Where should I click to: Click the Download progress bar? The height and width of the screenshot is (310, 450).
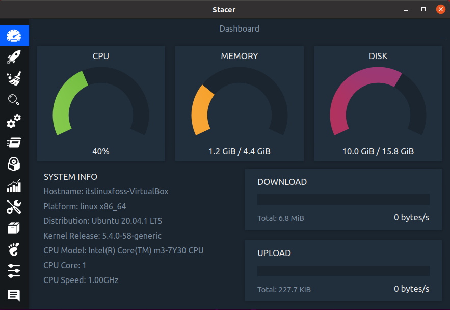tap(343, 200)
